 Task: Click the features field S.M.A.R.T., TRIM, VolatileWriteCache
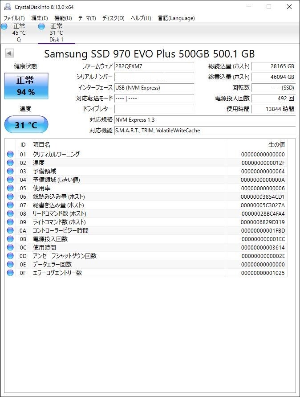[x=205, y=131]
